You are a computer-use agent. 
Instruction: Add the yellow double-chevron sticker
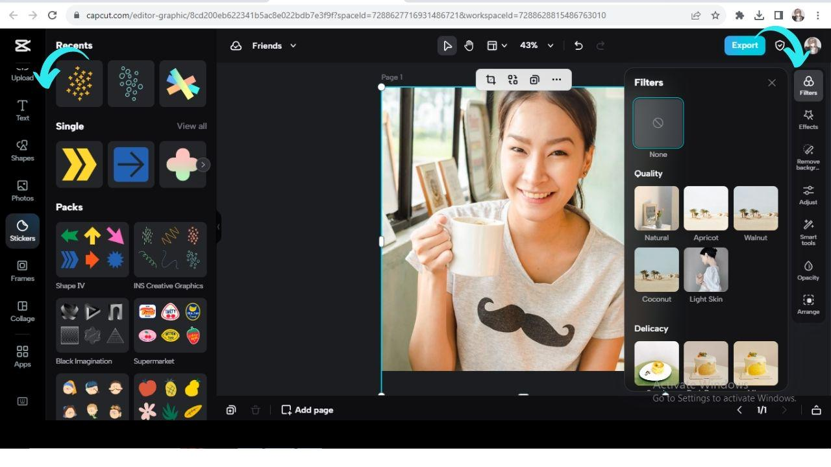79,165
